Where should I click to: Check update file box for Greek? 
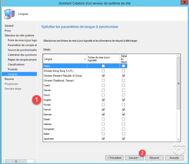103,119
